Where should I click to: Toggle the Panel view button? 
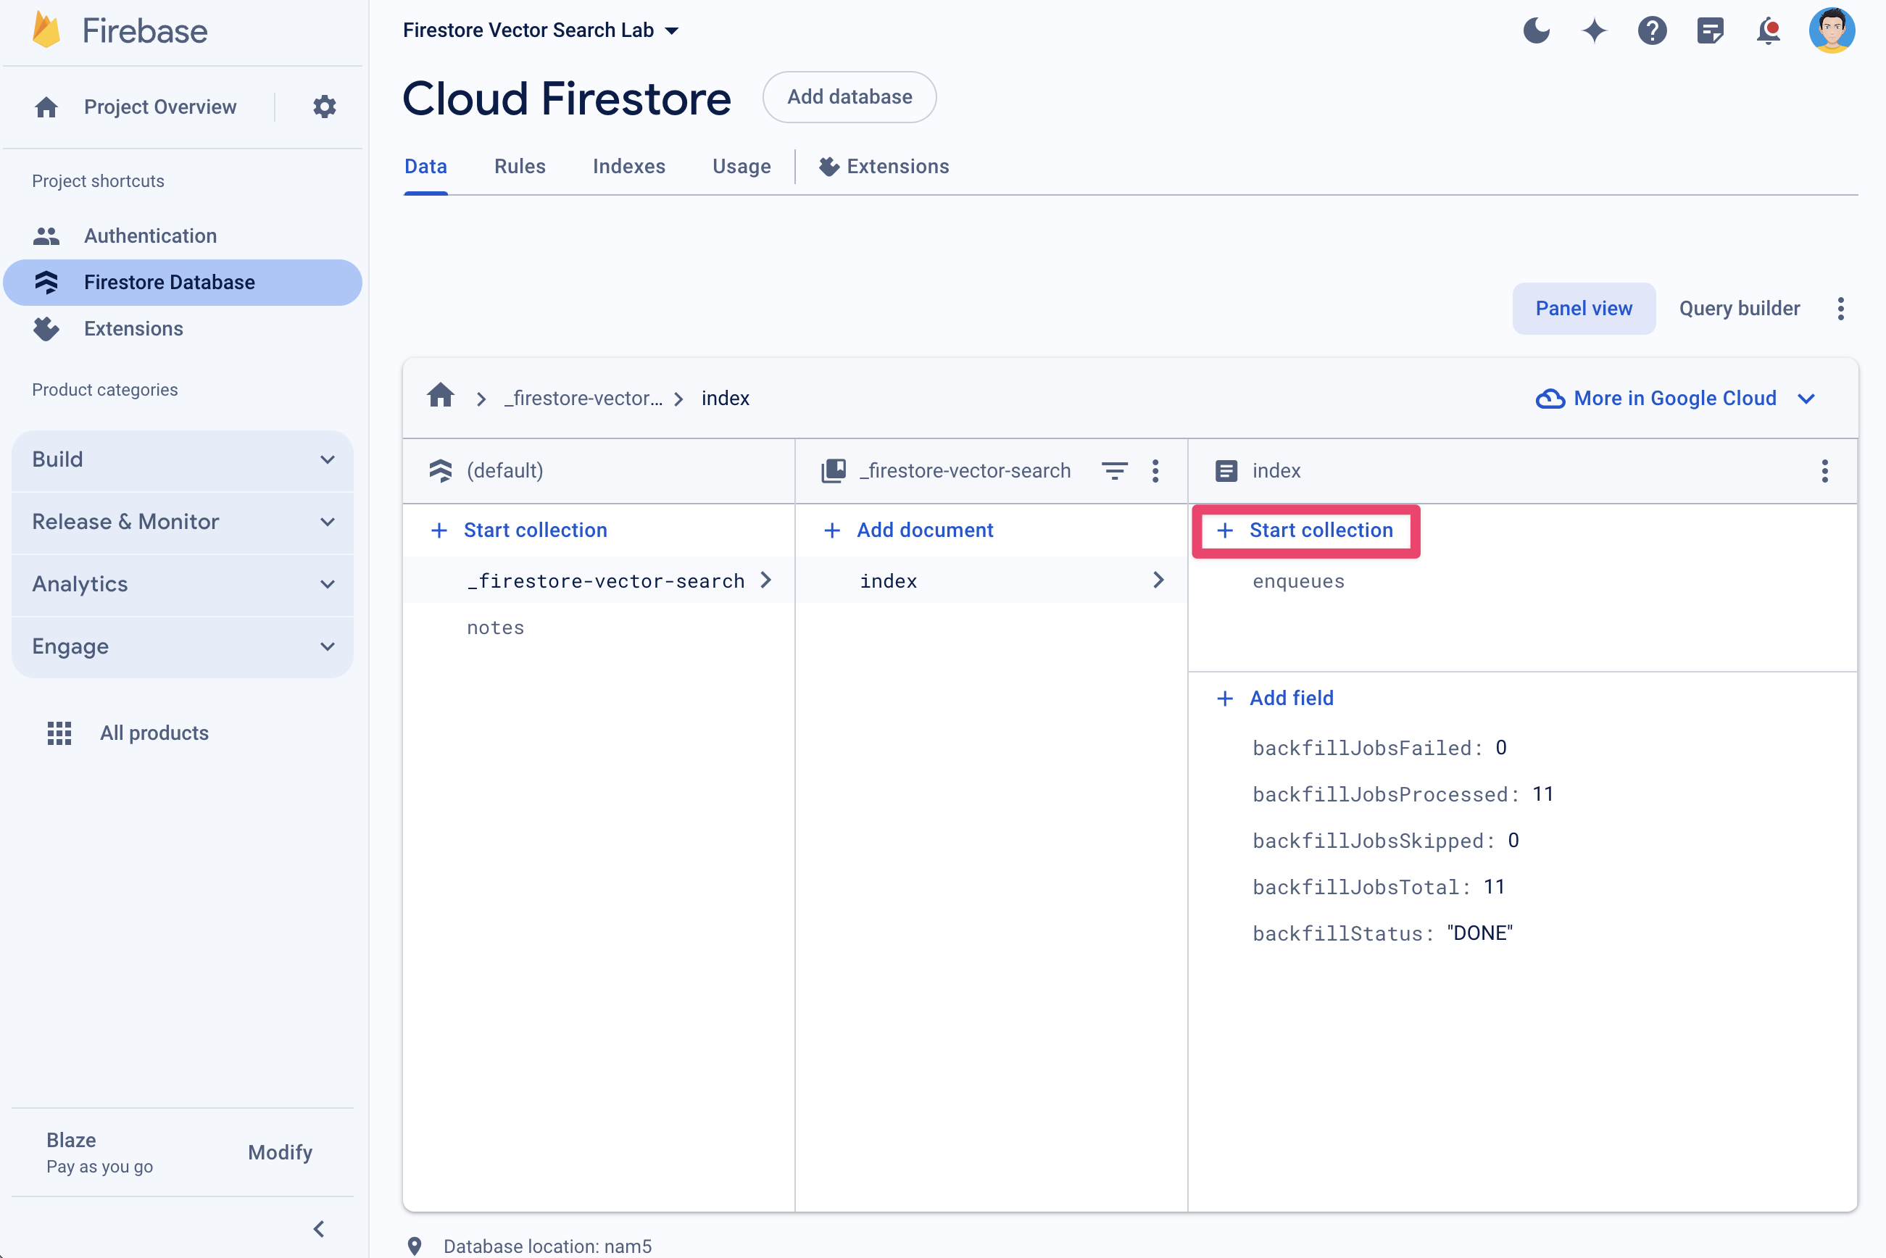click(x=1584, y=309)
